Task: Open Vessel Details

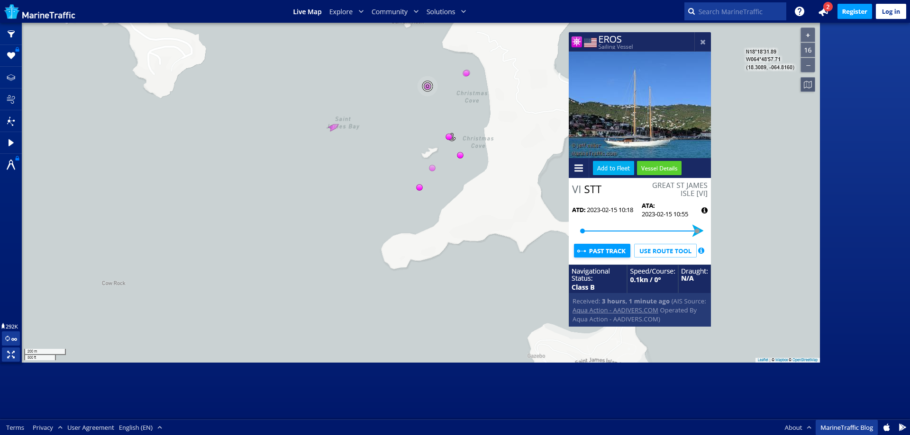Action: coord(659,168)
